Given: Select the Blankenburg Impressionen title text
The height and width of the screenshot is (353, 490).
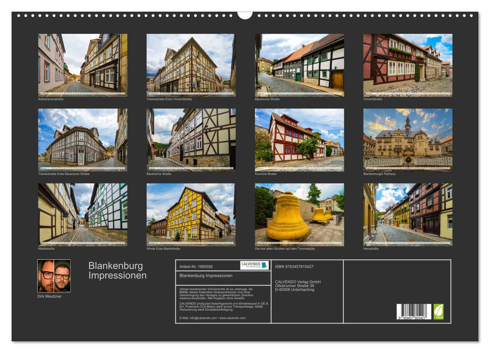Looking at the screenshot, I should point(117,270).
